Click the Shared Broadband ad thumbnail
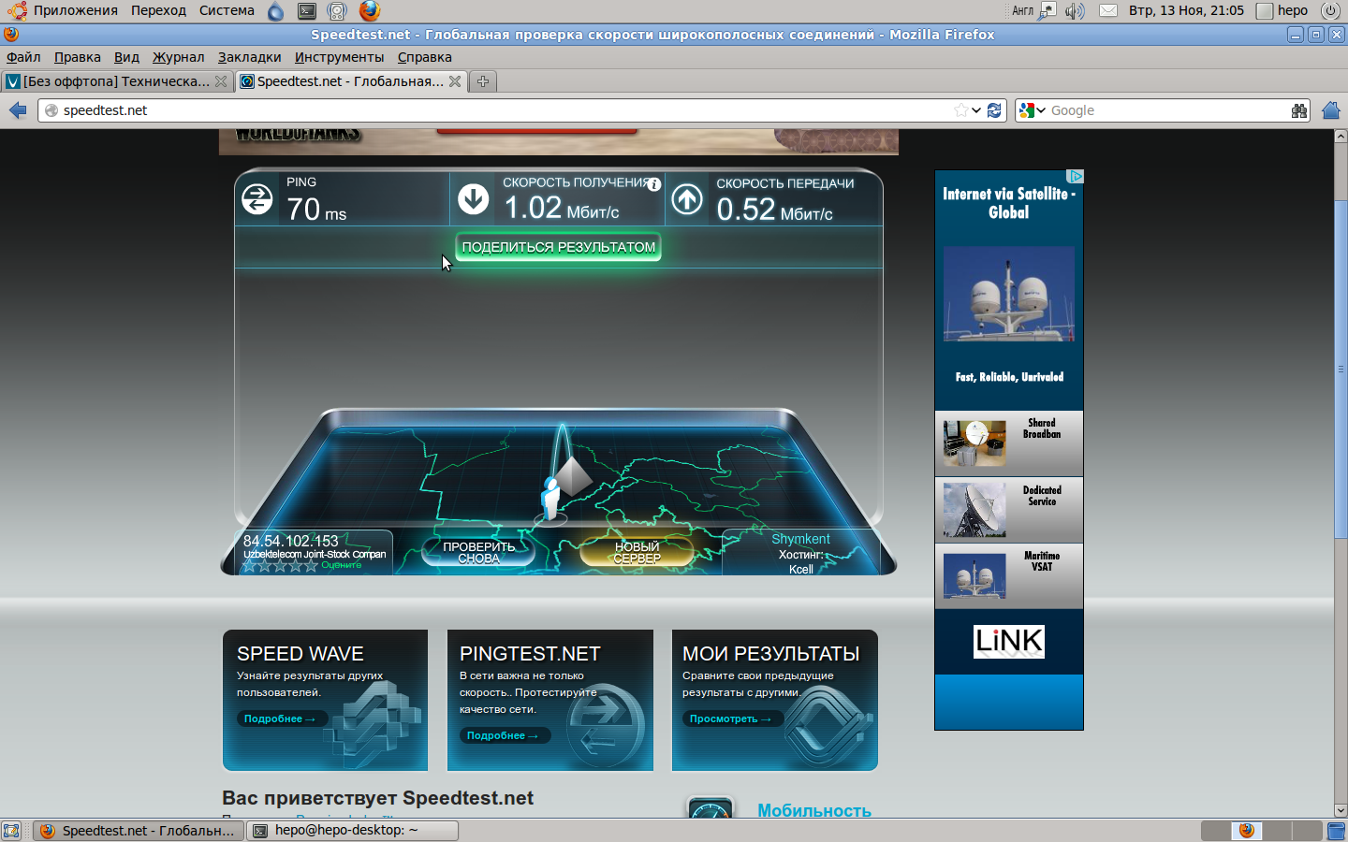Image resolution: width=1348 pixels, height=842 pixels. point(974,443)
